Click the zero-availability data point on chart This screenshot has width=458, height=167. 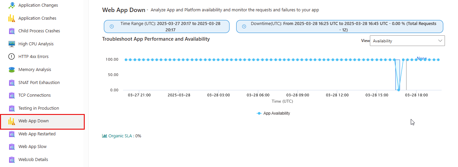pos(398,90)
